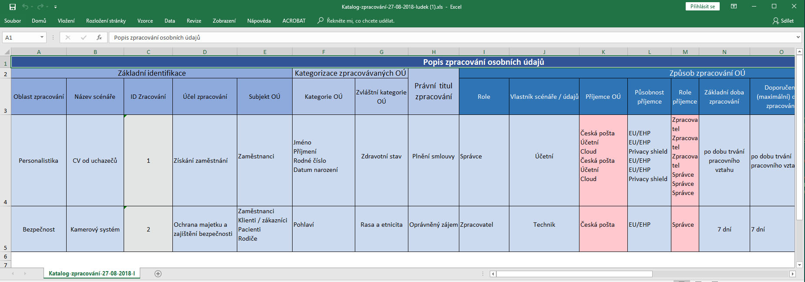Click the previous sheet navigation arrow
The height and width of the screenshot is (282, 805).
point(13,274)
